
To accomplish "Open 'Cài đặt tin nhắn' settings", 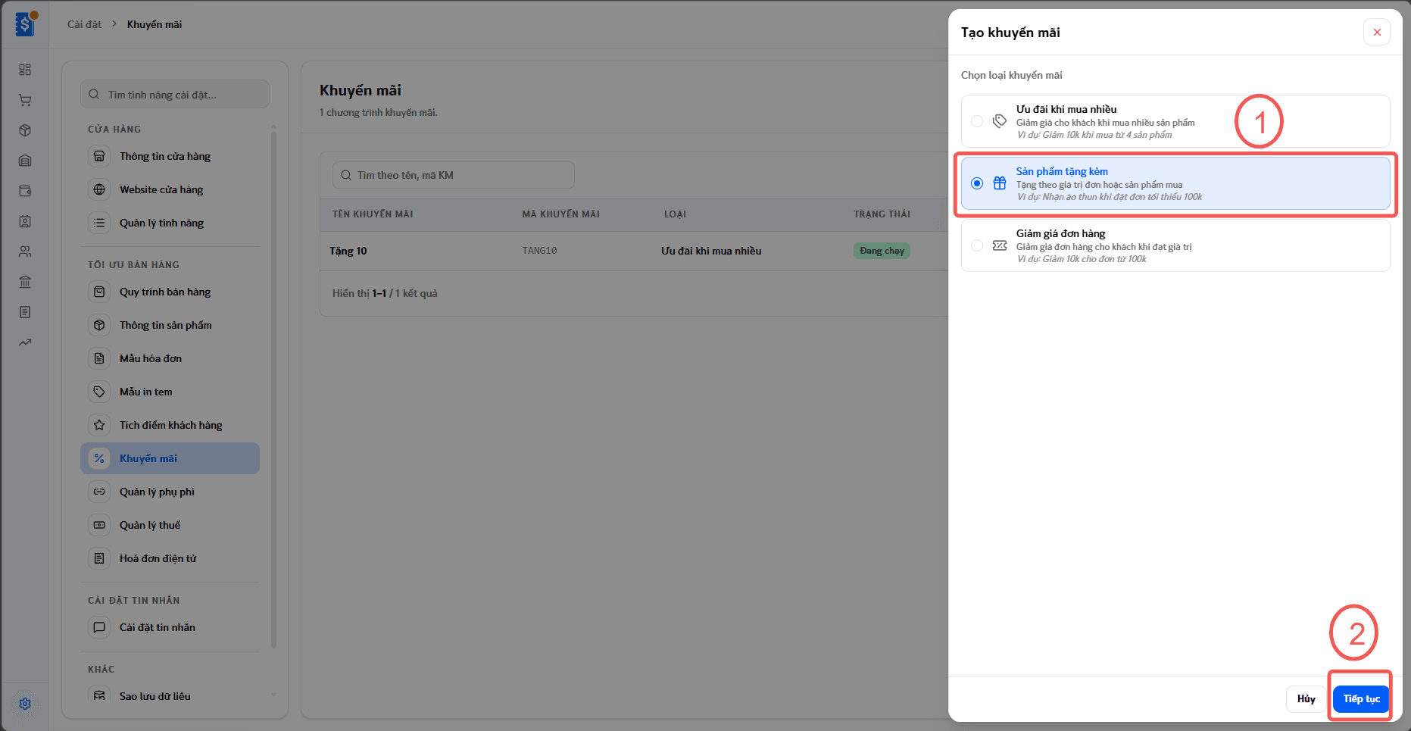I will (170, 627).
